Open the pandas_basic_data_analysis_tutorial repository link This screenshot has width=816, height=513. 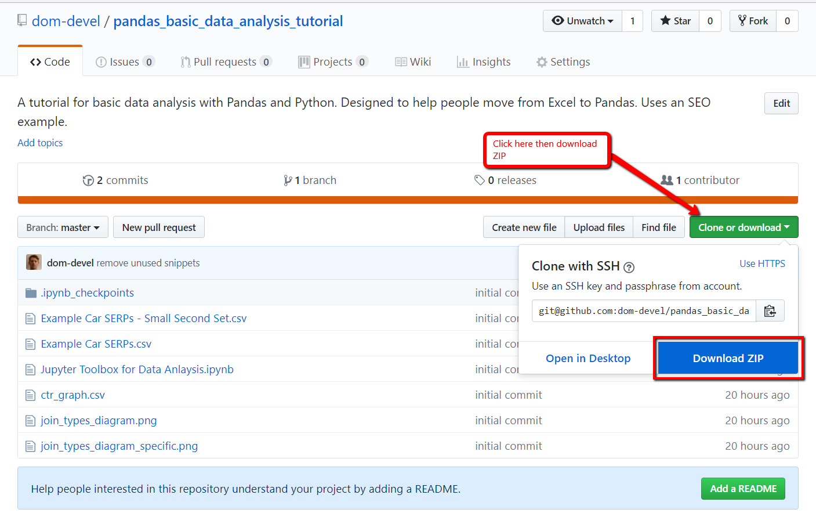(x=228, y=21)
